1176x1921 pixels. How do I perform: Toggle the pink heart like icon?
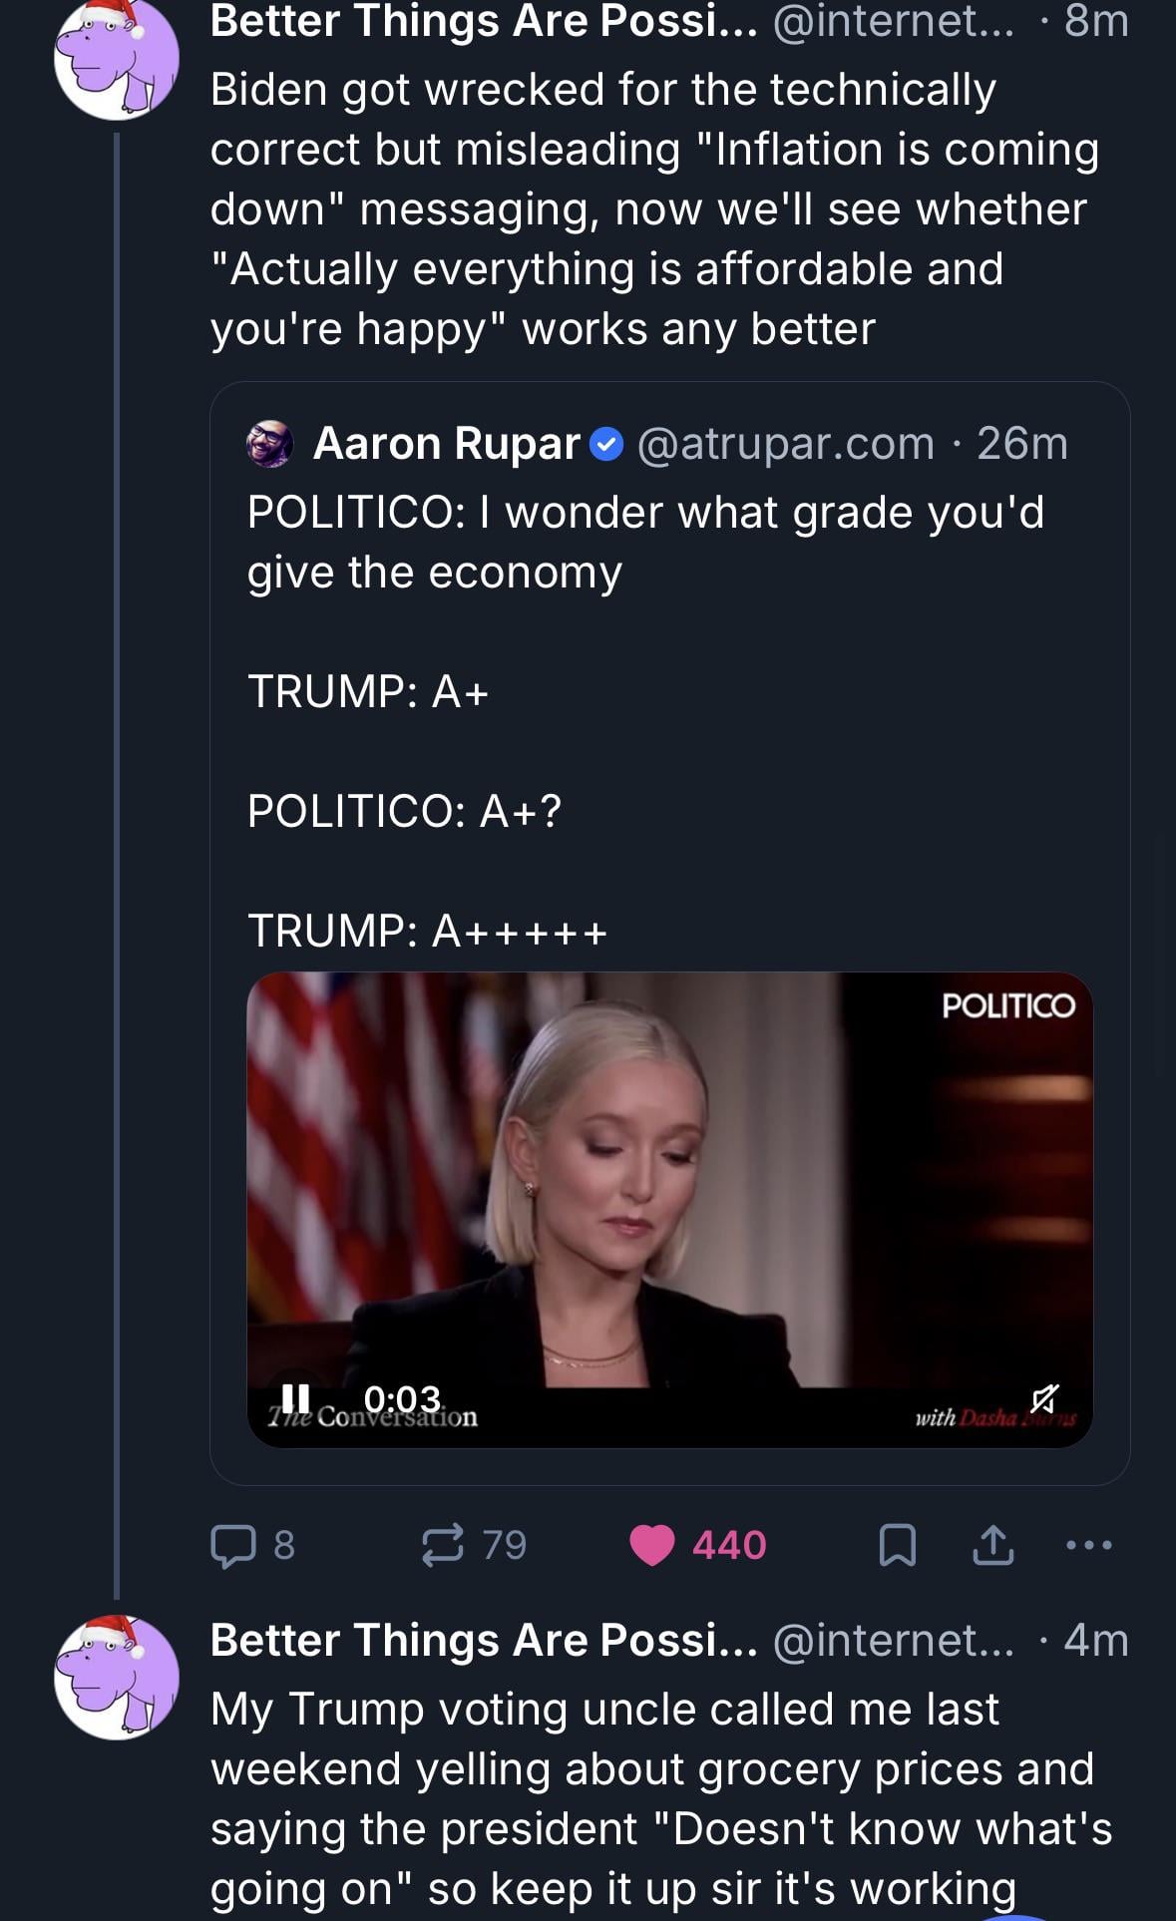click(653, 1545)
